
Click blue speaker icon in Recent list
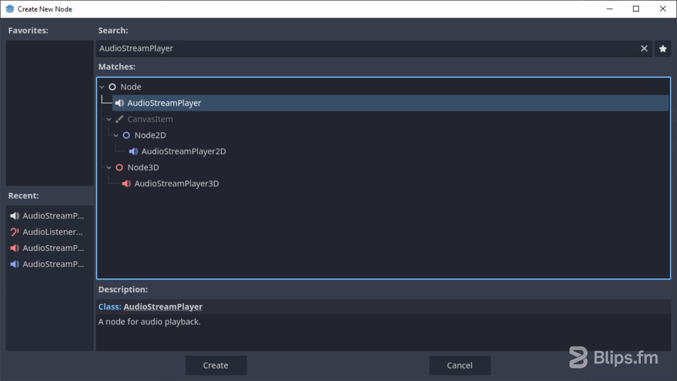click(x=15, y=264)
